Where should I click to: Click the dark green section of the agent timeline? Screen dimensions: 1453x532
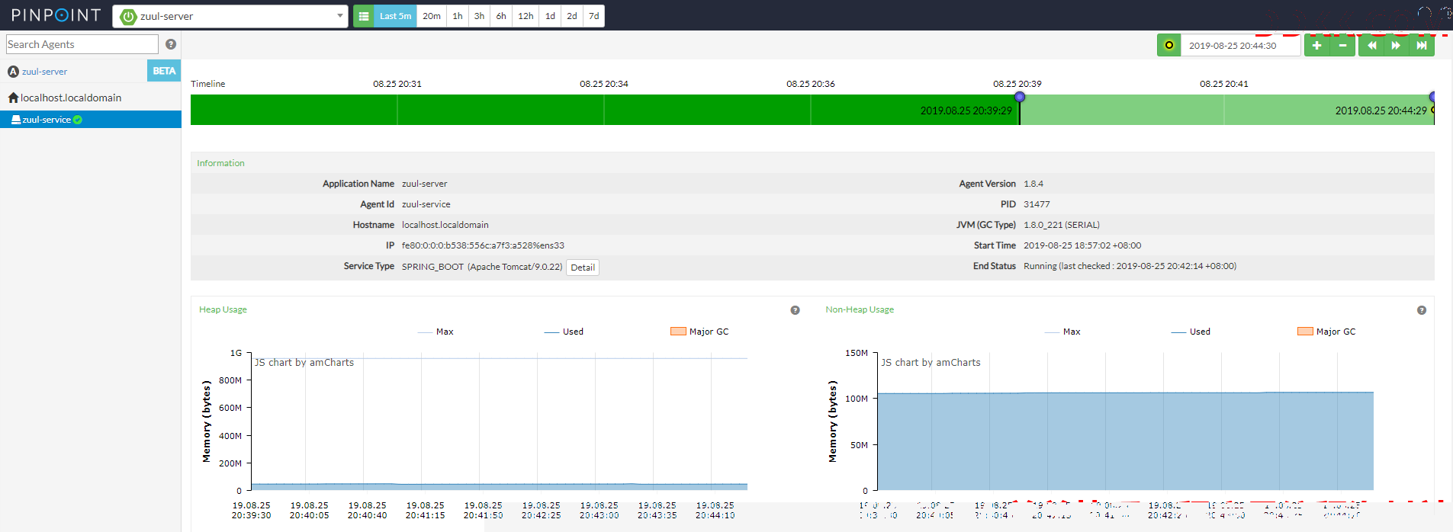[x=605, y=110]
